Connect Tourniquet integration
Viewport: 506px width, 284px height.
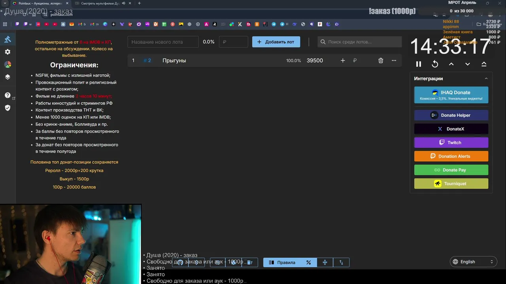click(x=451, y=183)
